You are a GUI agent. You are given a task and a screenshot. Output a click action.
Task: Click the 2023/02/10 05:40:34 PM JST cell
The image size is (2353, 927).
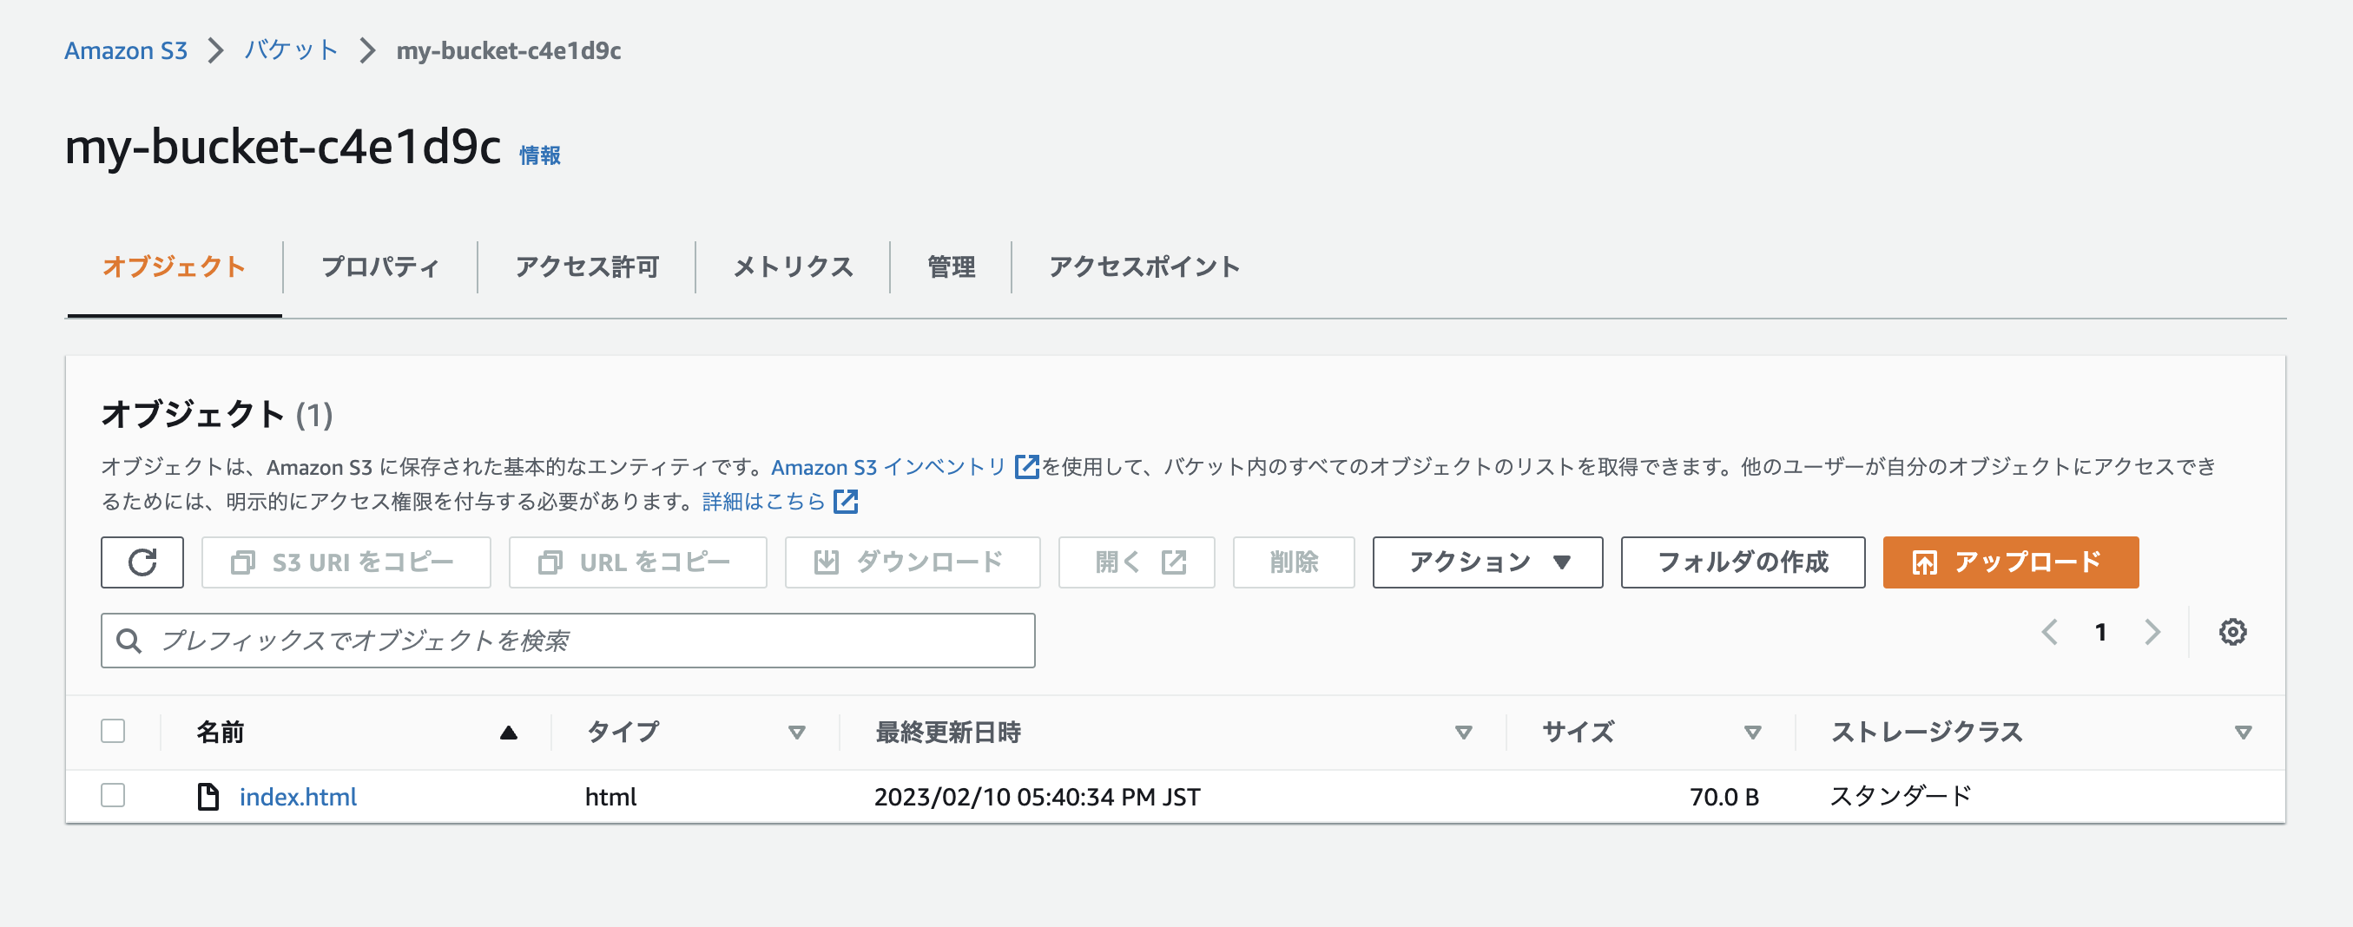coord(1037,797)
